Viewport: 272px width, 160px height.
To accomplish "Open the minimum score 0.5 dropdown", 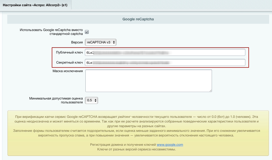I will point(91,100).
